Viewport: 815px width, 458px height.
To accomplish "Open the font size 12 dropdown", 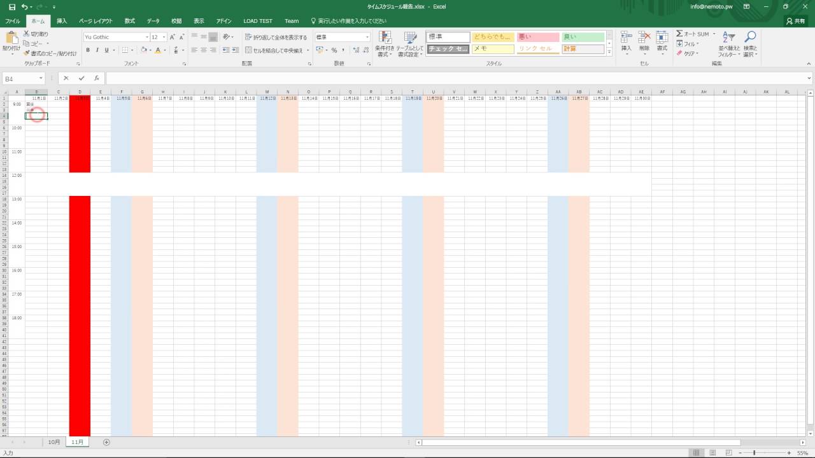I will (x=164, y=37).
